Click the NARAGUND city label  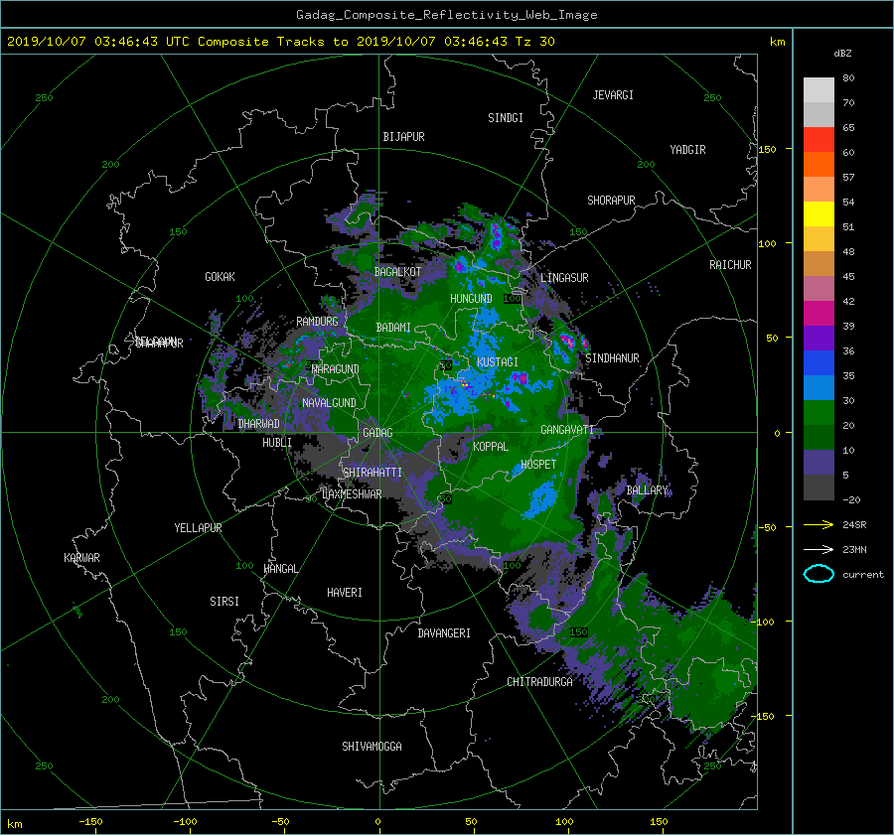pos(336,369)
